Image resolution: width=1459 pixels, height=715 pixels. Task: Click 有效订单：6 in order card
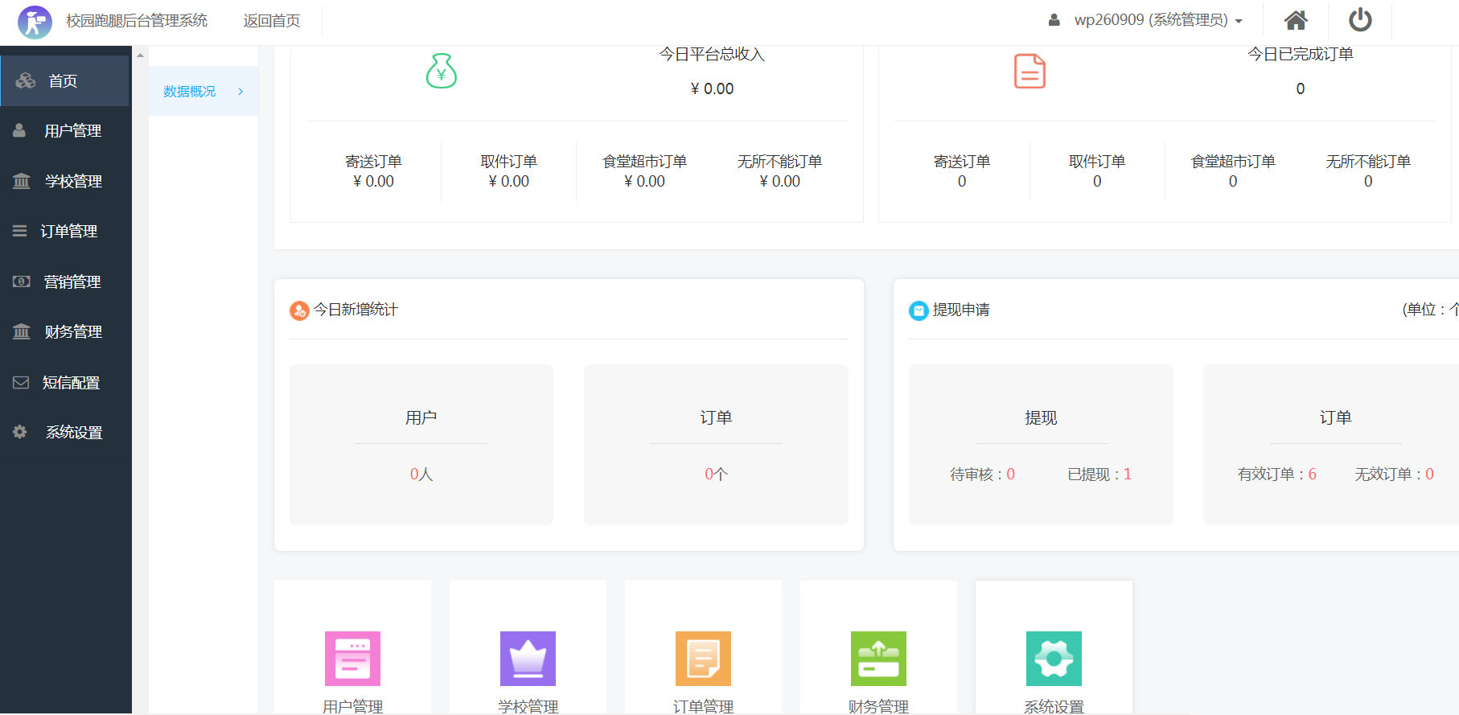1277,475
